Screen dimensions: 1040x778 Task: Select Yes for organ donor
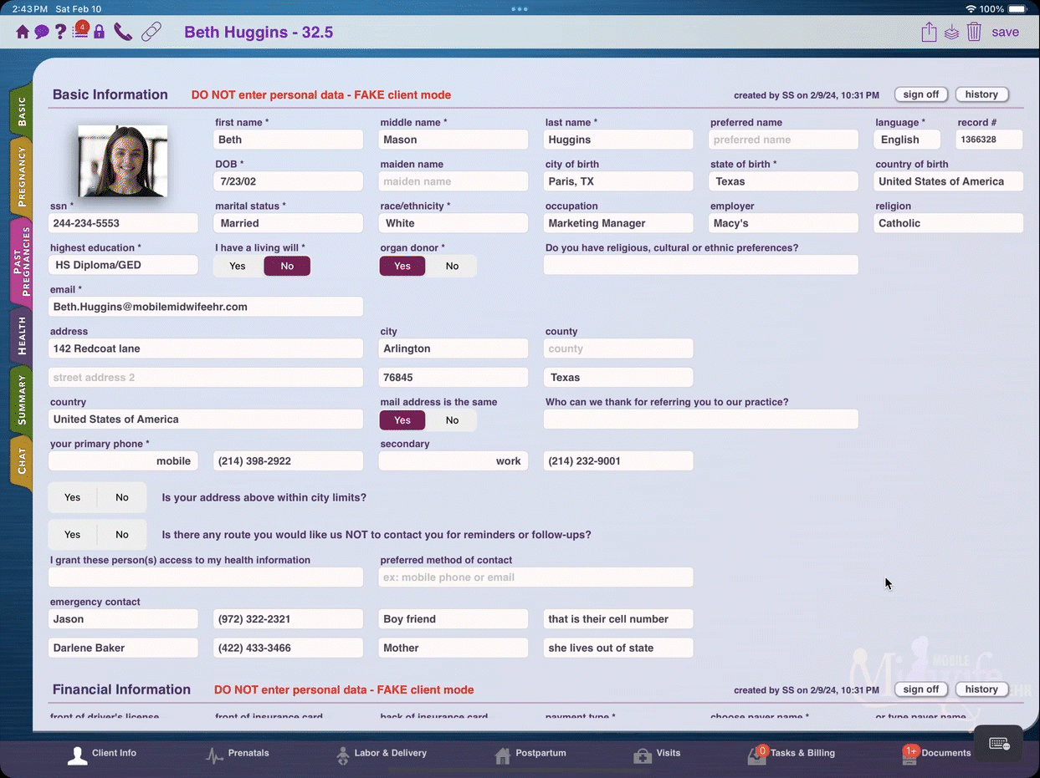402,266
